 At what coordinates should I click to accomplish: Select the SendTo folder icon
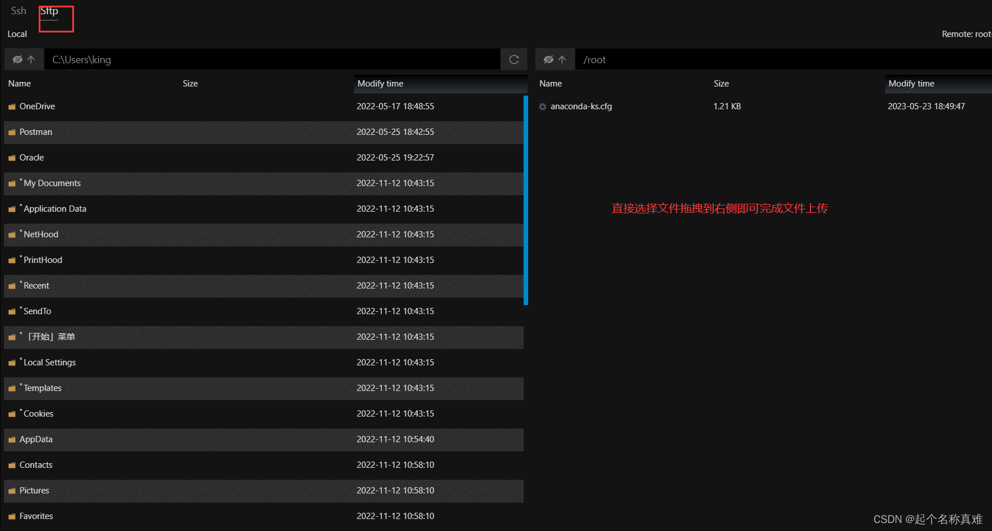[x=12, y=311]
